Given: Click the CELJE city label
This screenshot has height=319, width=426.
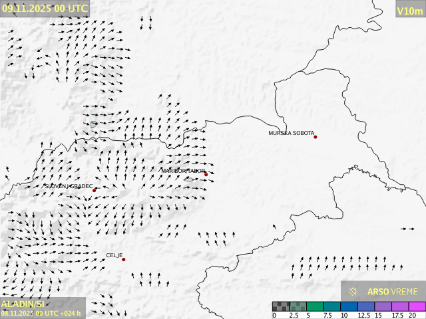Looking at the screenshot, I should pos(114,255).
